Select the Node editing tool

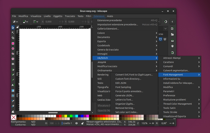pos(13,33)
